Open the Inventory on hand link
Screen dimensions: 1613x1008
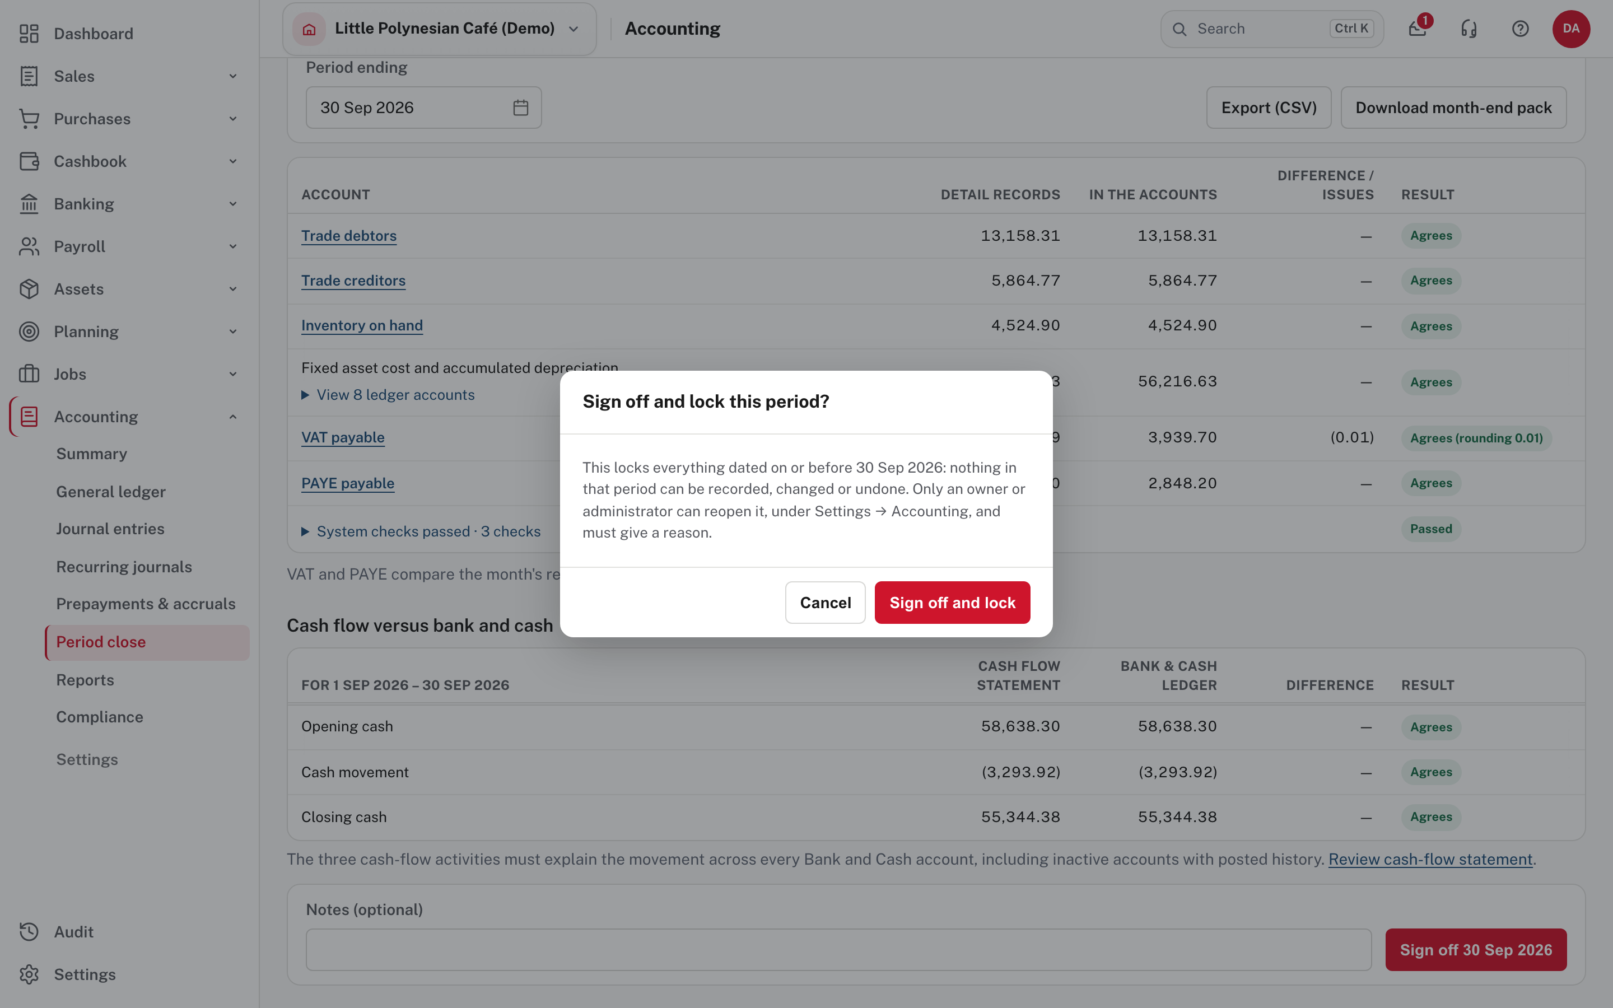pyautogui.click(x=362, y=325)
